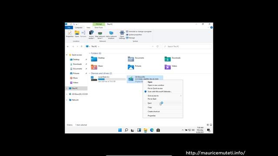Collapse the Devices and drives group

click(90, 73)
